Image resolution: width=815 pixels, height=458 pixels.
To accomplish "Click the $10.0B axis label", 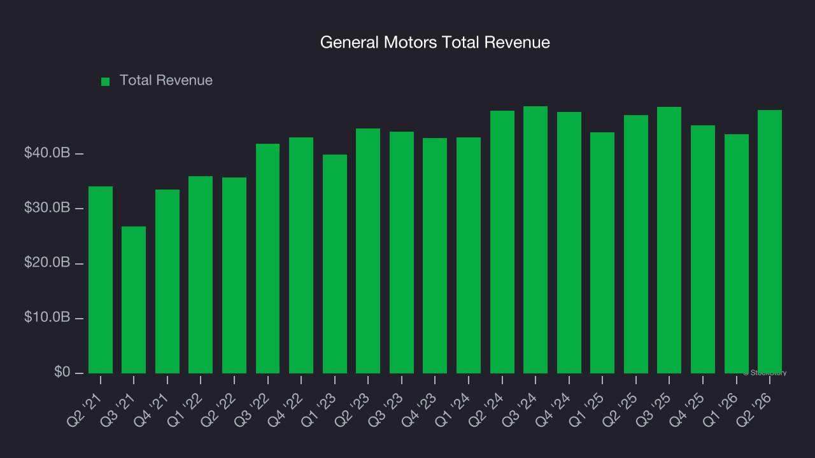I will click(x=47, y=317).
